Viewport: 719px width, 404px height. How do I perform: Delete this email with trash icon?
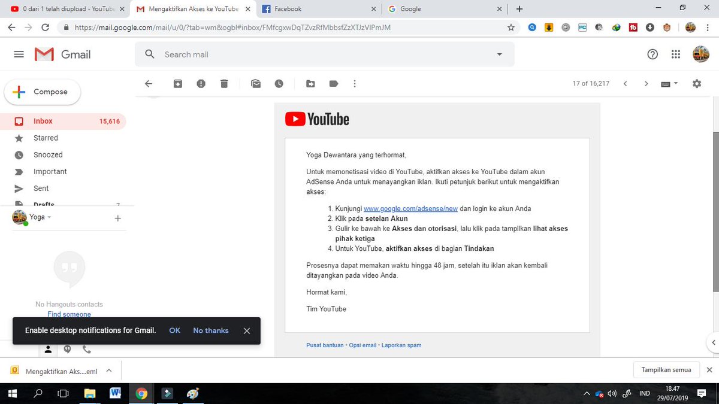(224, 84)
